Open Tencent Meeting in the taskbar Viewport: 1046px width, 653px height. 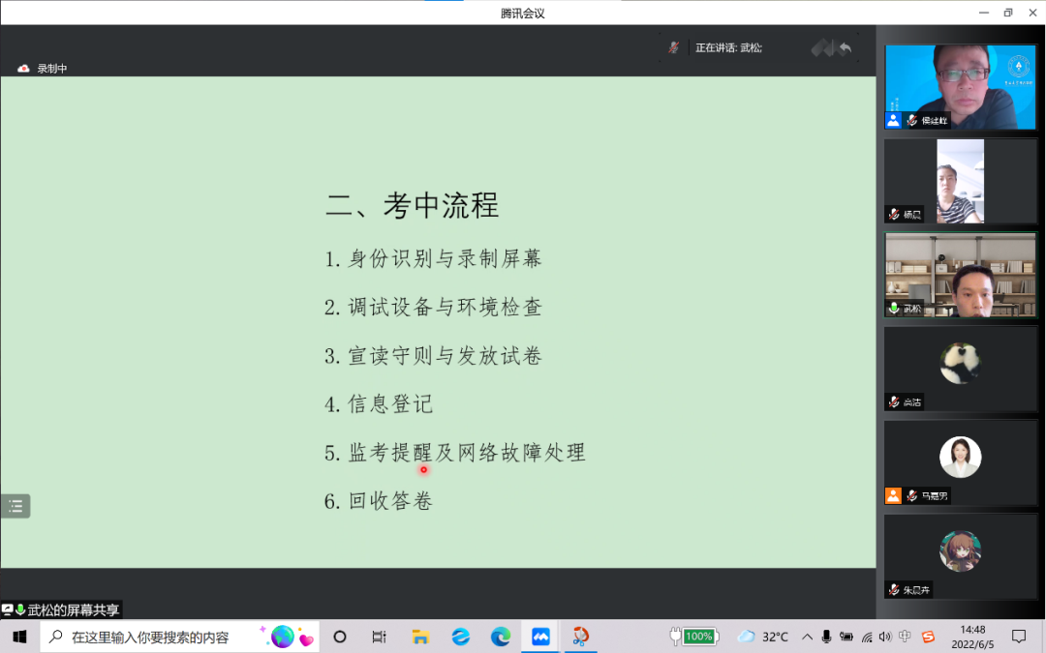(540, 637)
